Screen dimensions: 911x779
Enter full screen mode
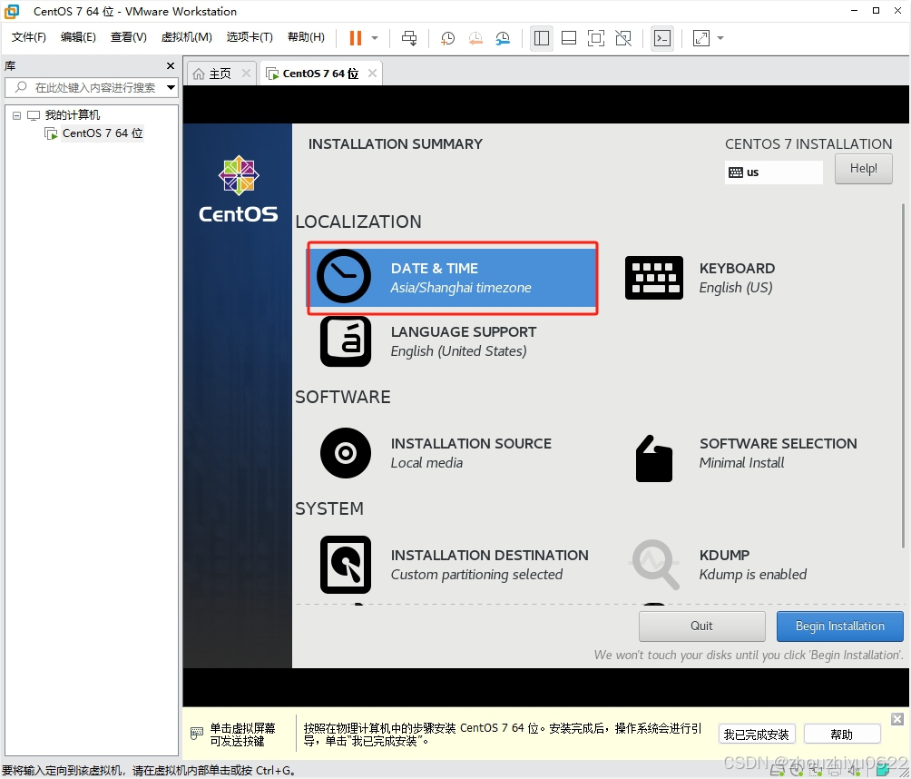pos(596,38)
